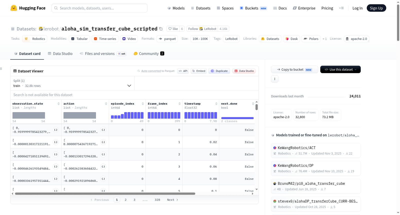Image resolution: width=400 pixels, height=215 pixels.
Task: Expand first observation.state cell braces icon
Action: click(x=56, y=130)
